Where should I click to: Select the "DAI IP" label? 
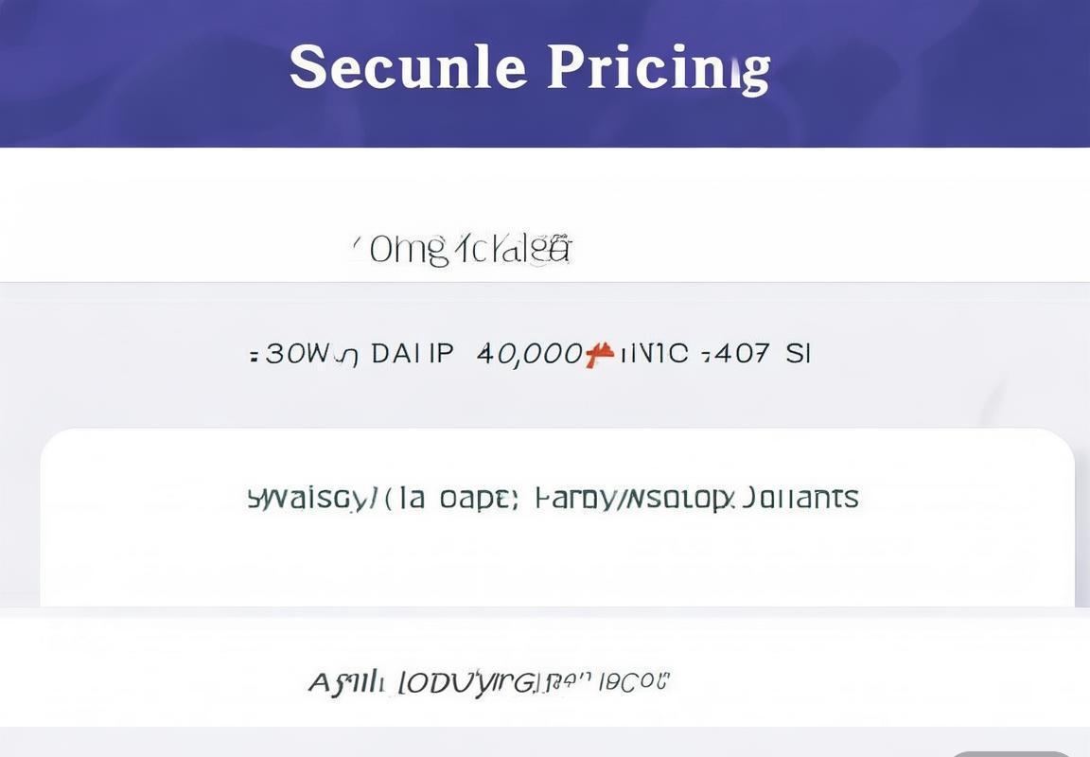(413, 355)
